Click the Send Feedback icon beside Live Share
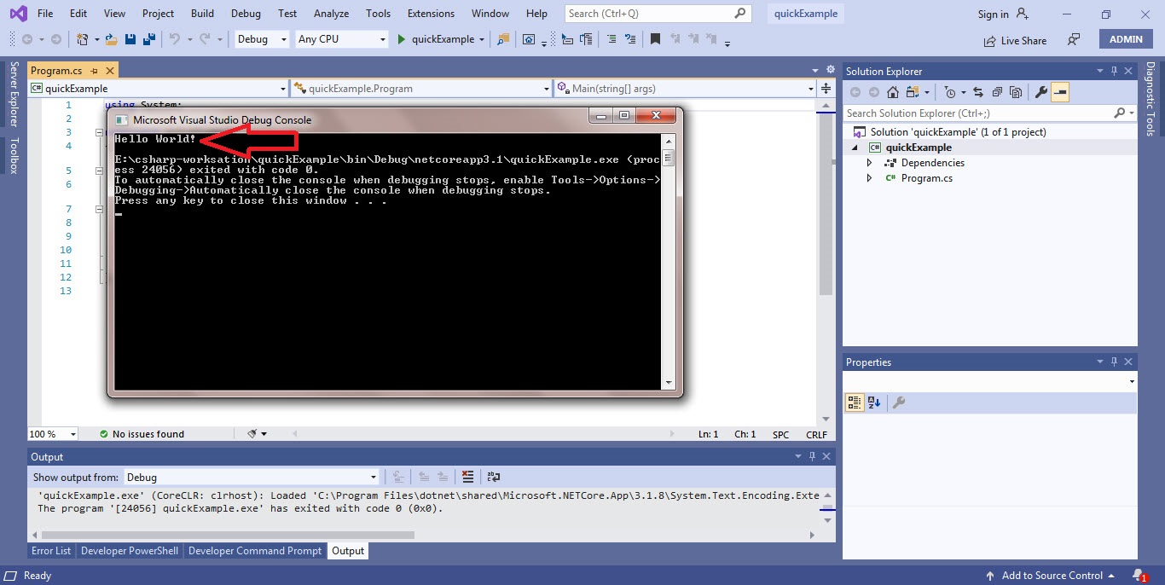Viewport: 1165px width, 585px height. click(x=1074, y=39)
